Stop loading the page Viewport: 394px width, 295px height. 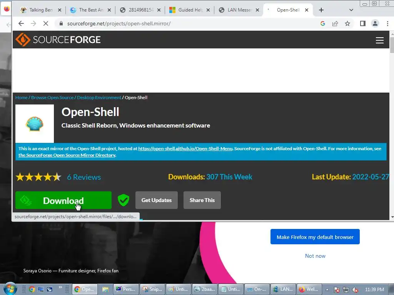coord(46,23)
